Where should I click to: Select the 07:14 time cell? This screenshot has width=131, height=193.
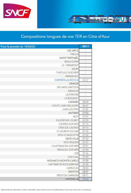[x=85, y=128]
